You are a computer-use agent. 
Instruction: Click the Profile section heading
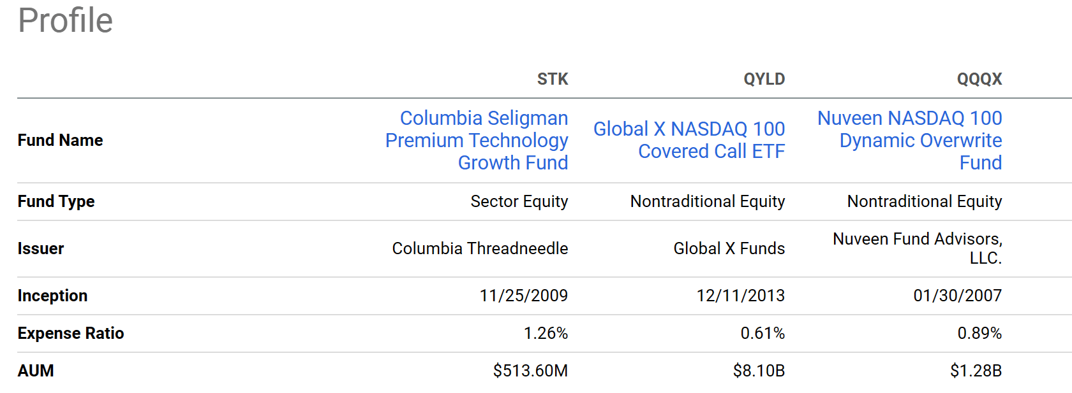65,20
